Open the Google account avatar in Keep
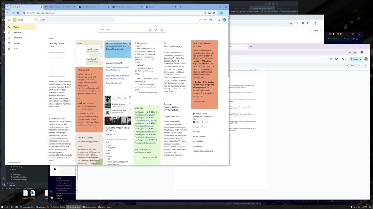 click(224, 20)
